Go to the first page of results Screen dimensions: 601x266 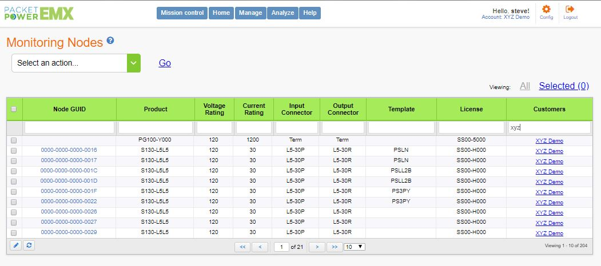click(x=242, y=247)
